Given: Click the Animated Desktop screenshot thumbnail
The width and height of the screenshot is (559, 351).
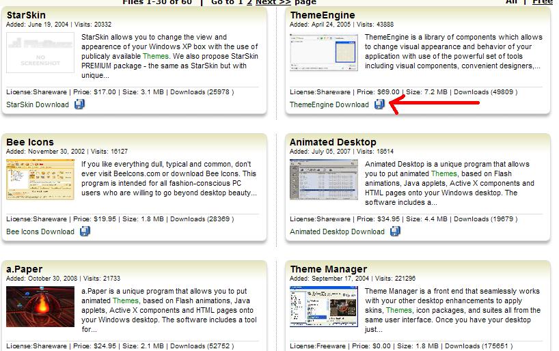Looking at the screenshot, I should click(x=324, y=179).
